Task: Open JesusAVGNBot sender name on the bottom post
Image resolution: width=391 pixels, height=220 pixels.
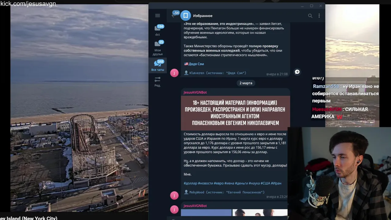Action: (x=195, y=206)
